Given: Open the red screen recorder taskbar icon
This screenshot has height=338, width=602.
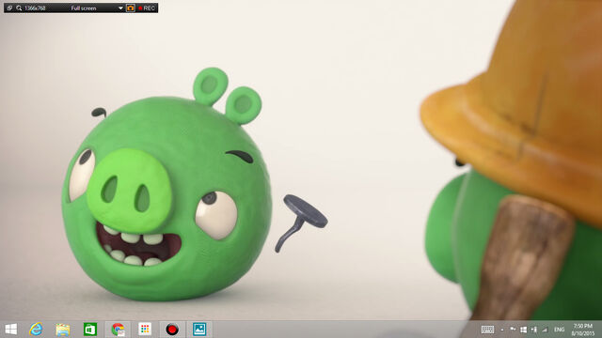Looking at the screenshot, I should tap(172, 330).
